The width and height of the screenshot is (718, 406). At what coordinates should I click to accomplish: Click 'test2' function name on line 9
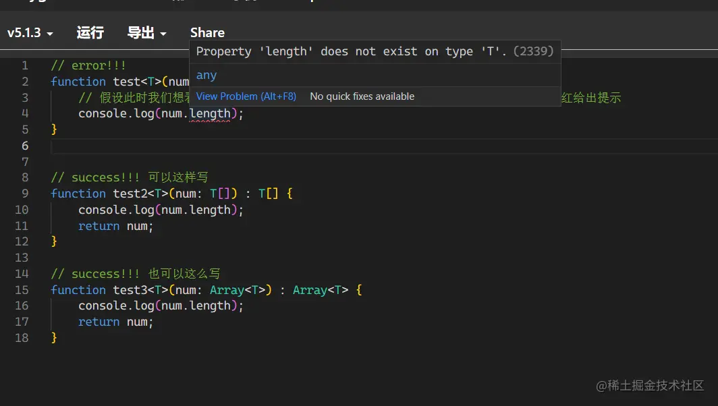pos(130,194)
